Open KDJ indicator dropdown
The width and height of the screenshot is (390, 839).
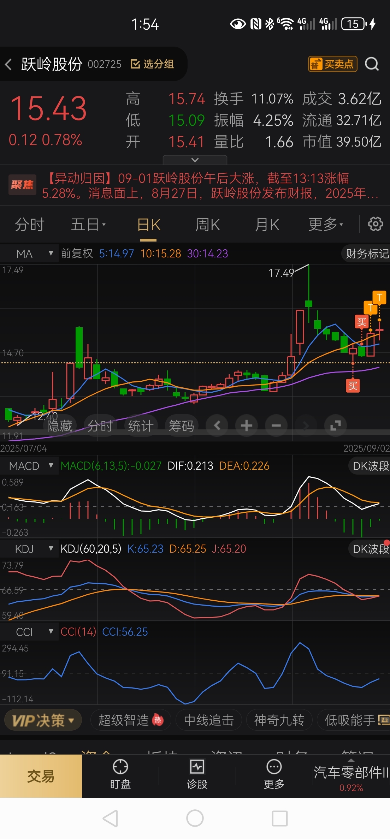click(x=29, y=549)
